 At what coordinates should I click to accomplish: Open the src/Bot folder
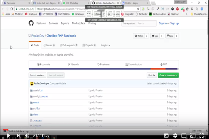click(37, 109)
